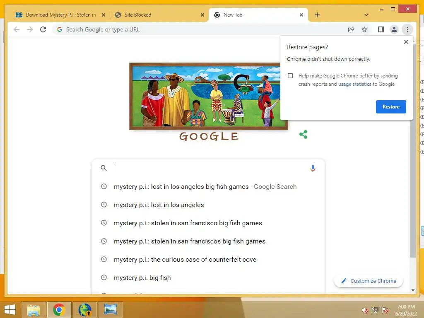Open the Windows Start button

[x=10, y=310]
